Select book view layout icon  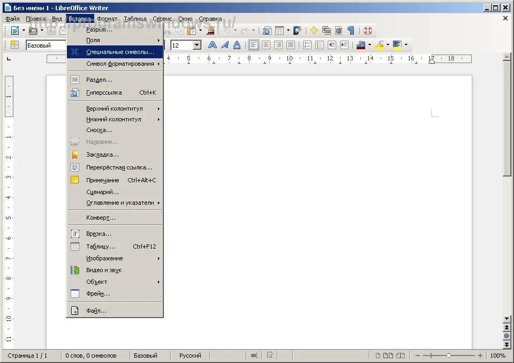(x=400, y=356)
